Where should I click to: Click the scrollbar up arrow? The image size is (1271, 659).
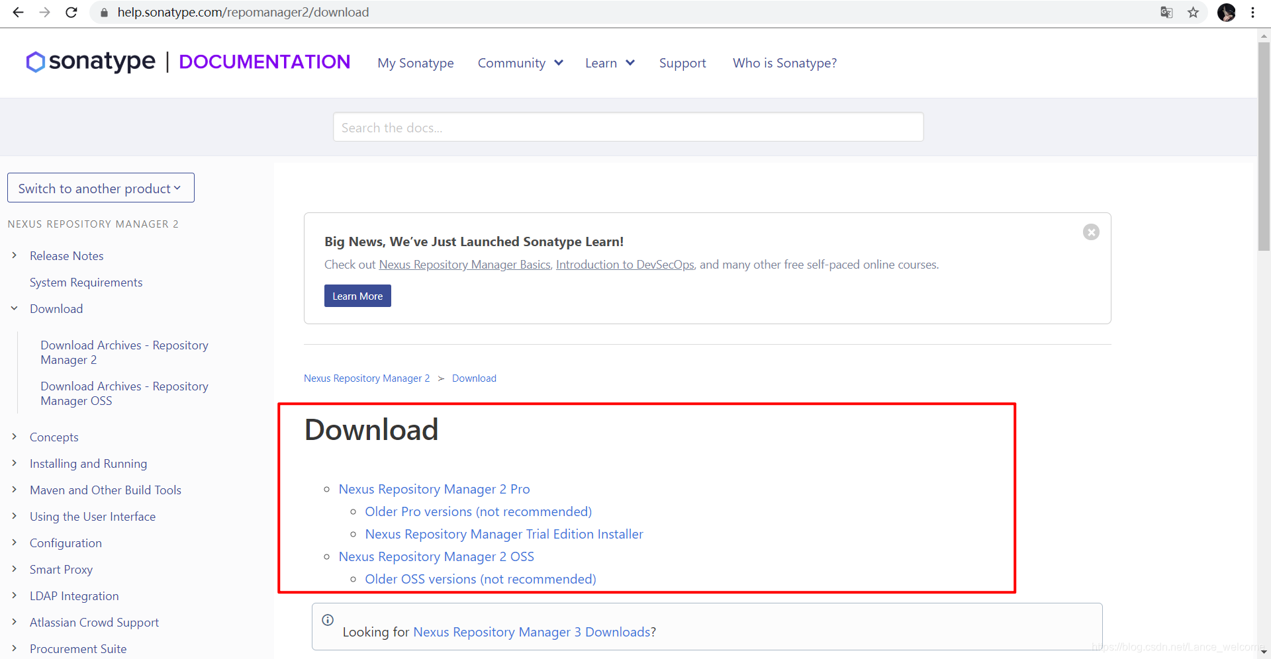coord(1264,35)
